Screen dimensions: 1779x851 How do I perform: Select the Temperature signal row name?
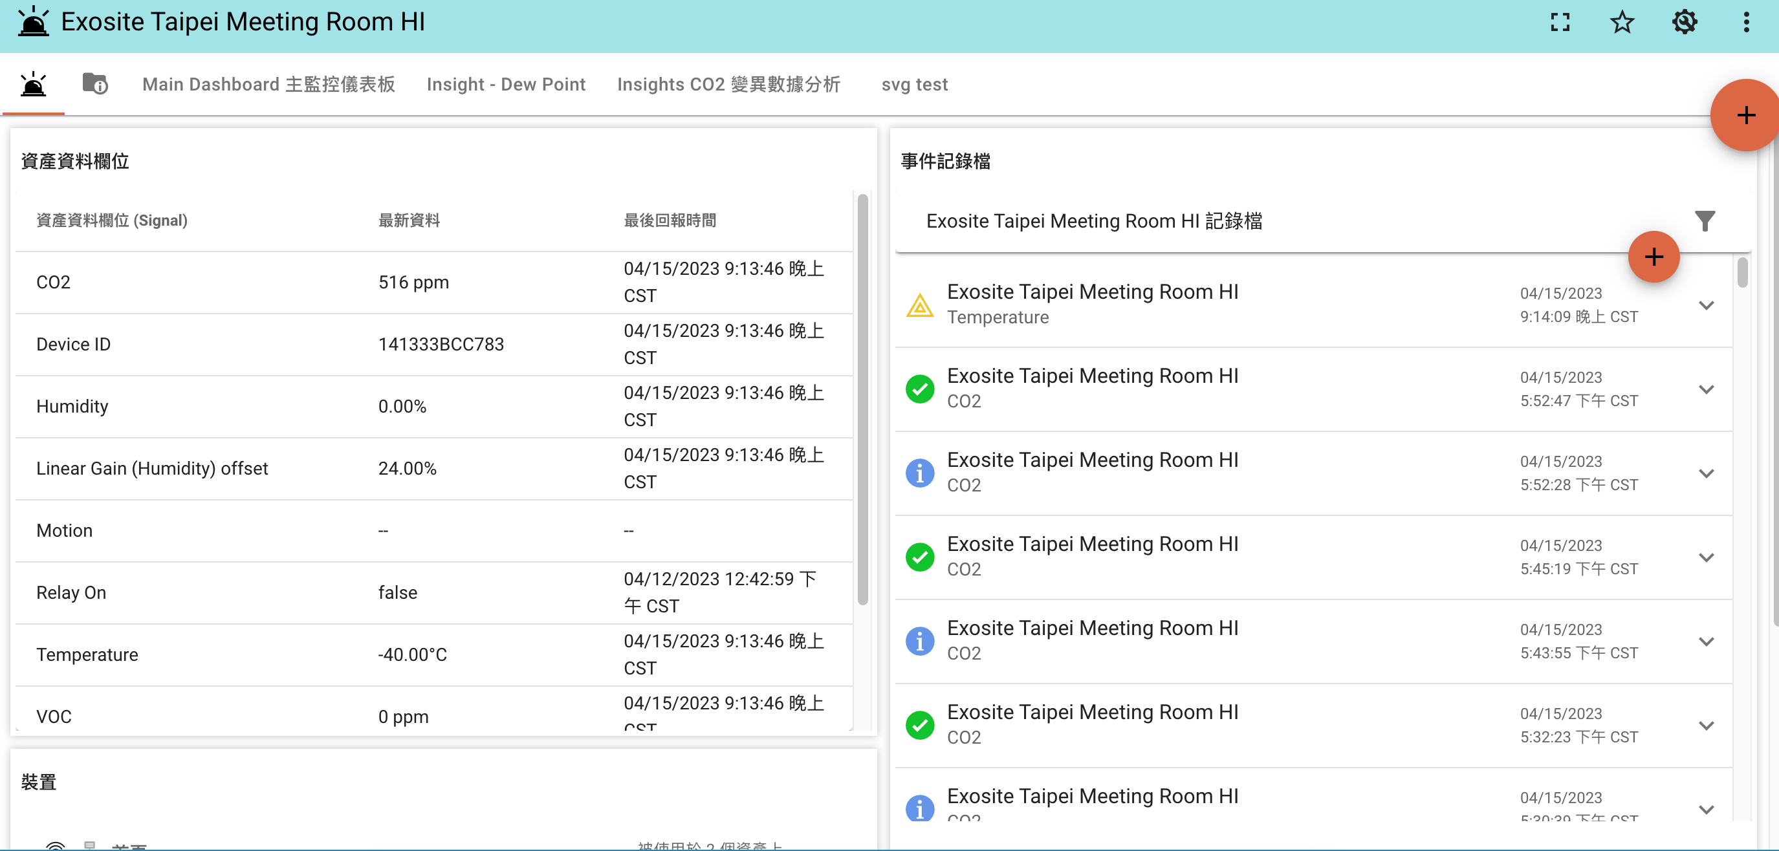[x=87, y=655]
